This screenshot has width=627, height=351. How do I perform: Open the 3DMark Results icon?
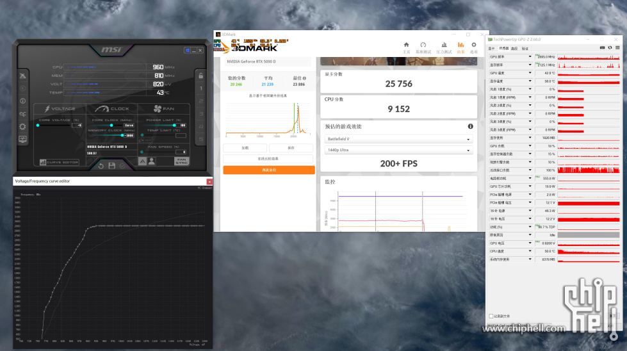coord(460,45)
